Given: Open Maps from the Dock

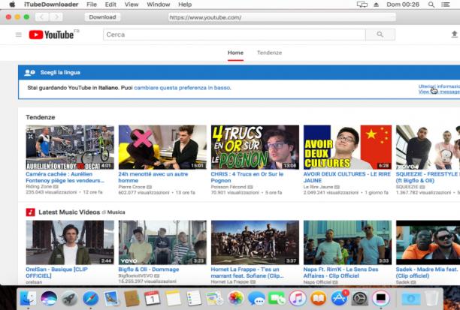Looking at the screenshot, I should (214, 298).
